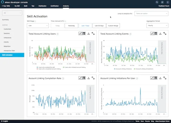Select the Today time interval
This screenshot has width=171, height=123.
coord(58,26)
